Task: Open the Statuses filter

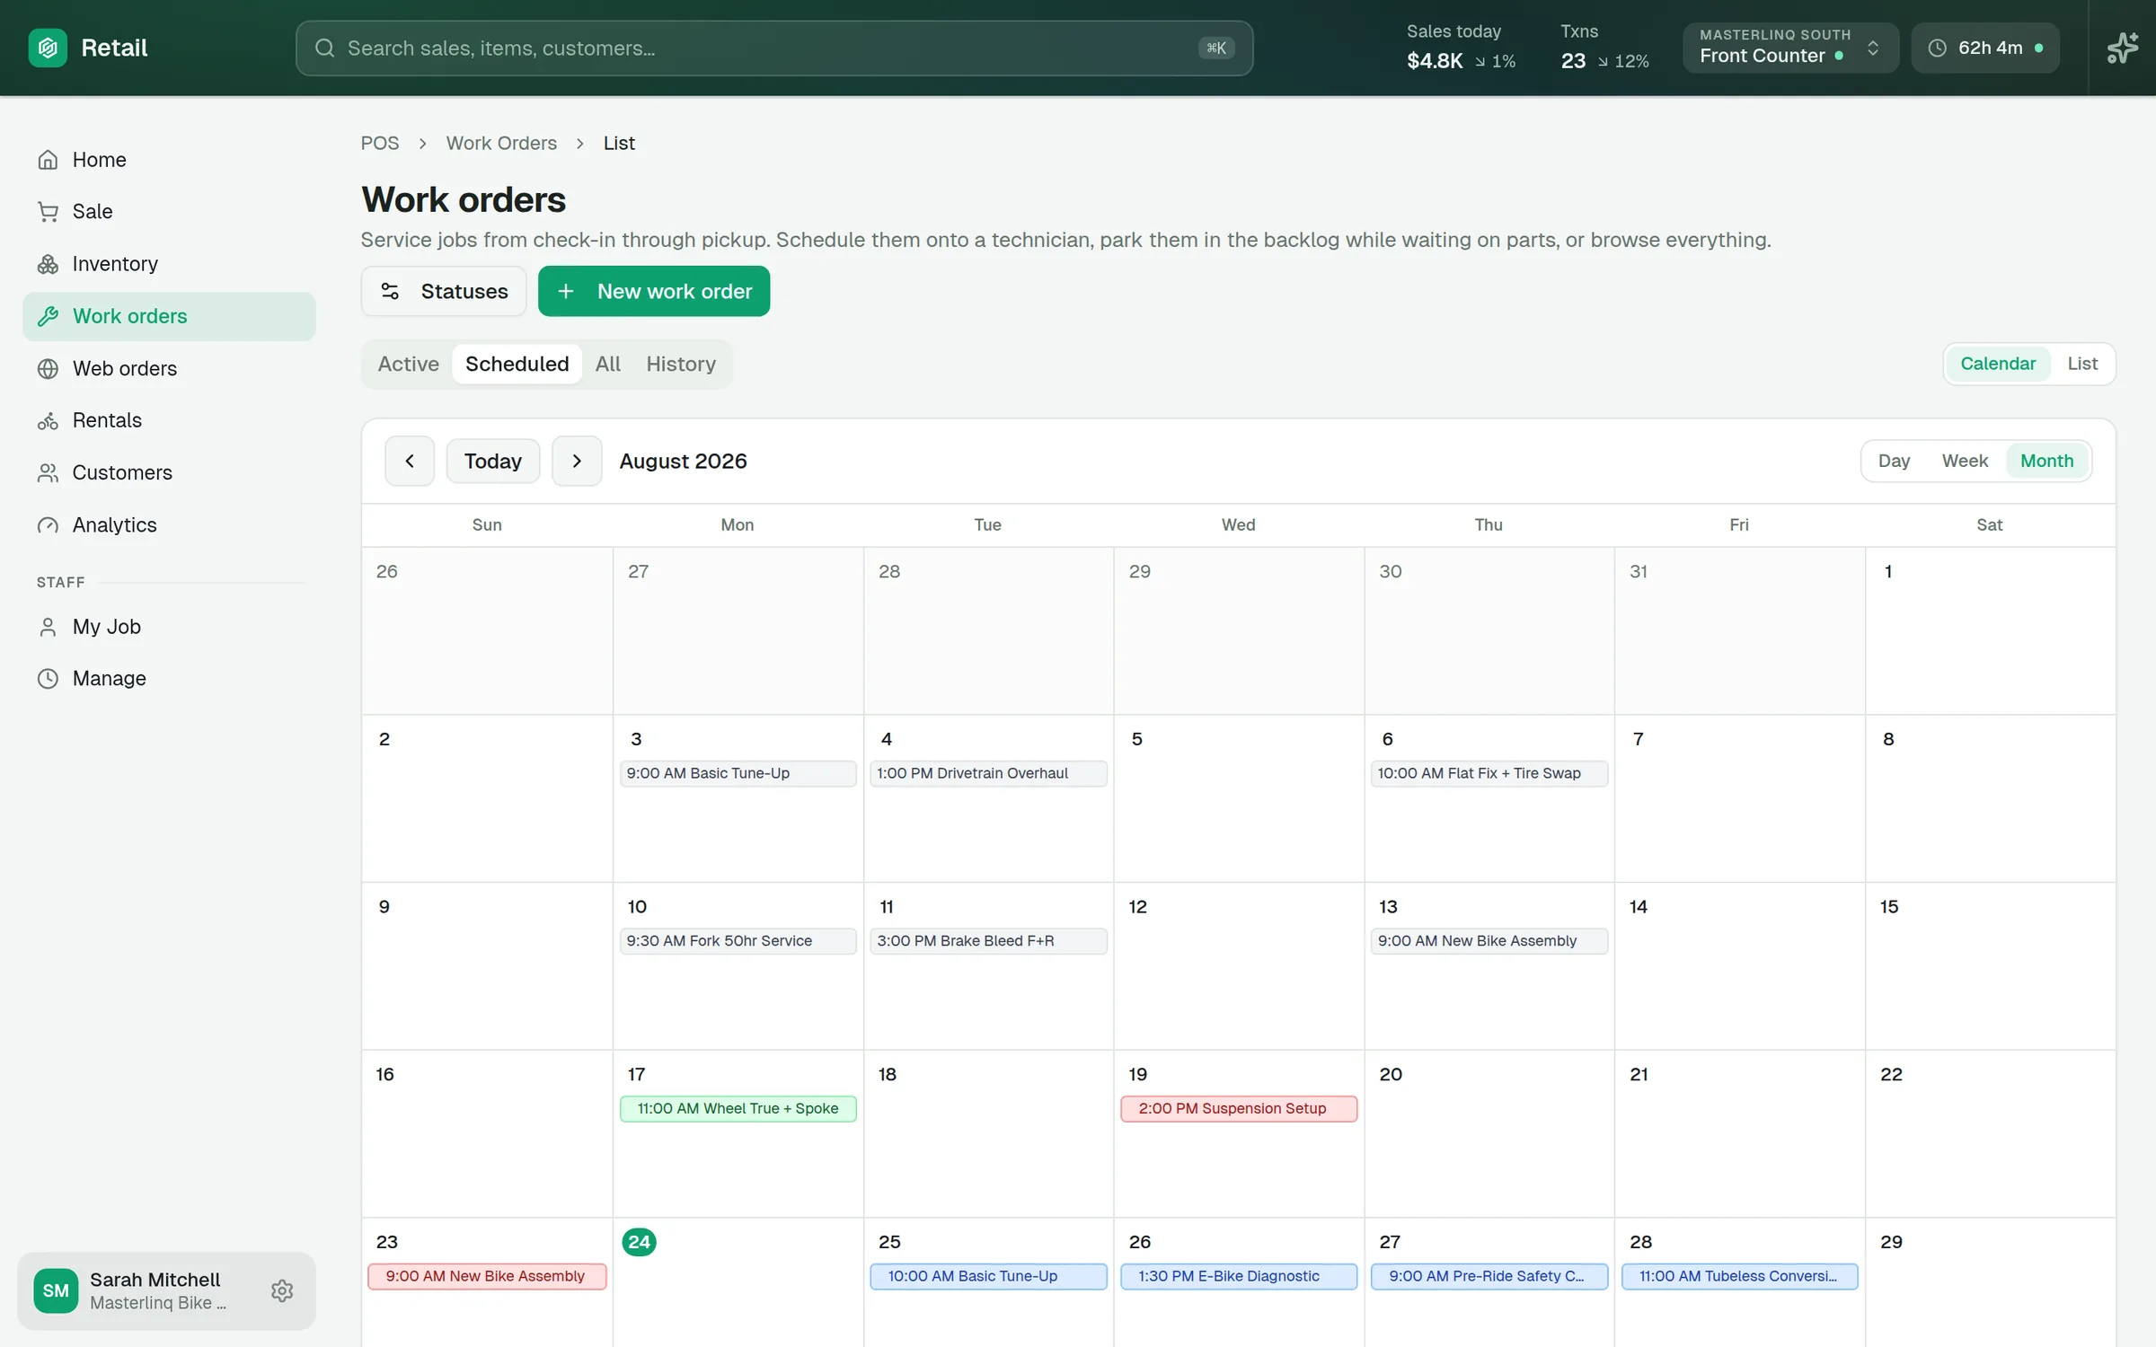Action: pos(444,291)
